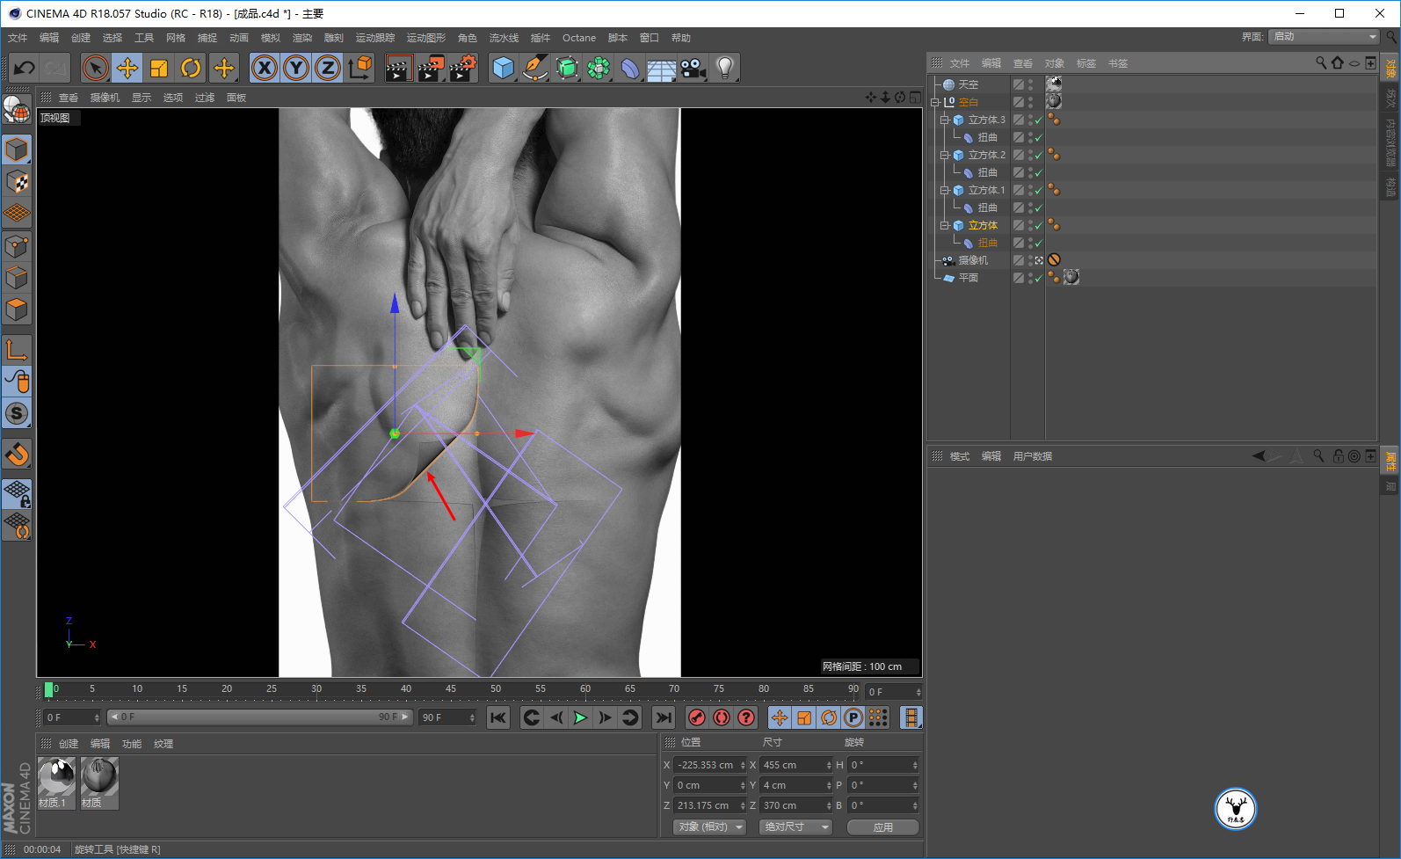Screen dimensions: 1401x859
Task: Switch to Points mode
Action: [17, 246]
